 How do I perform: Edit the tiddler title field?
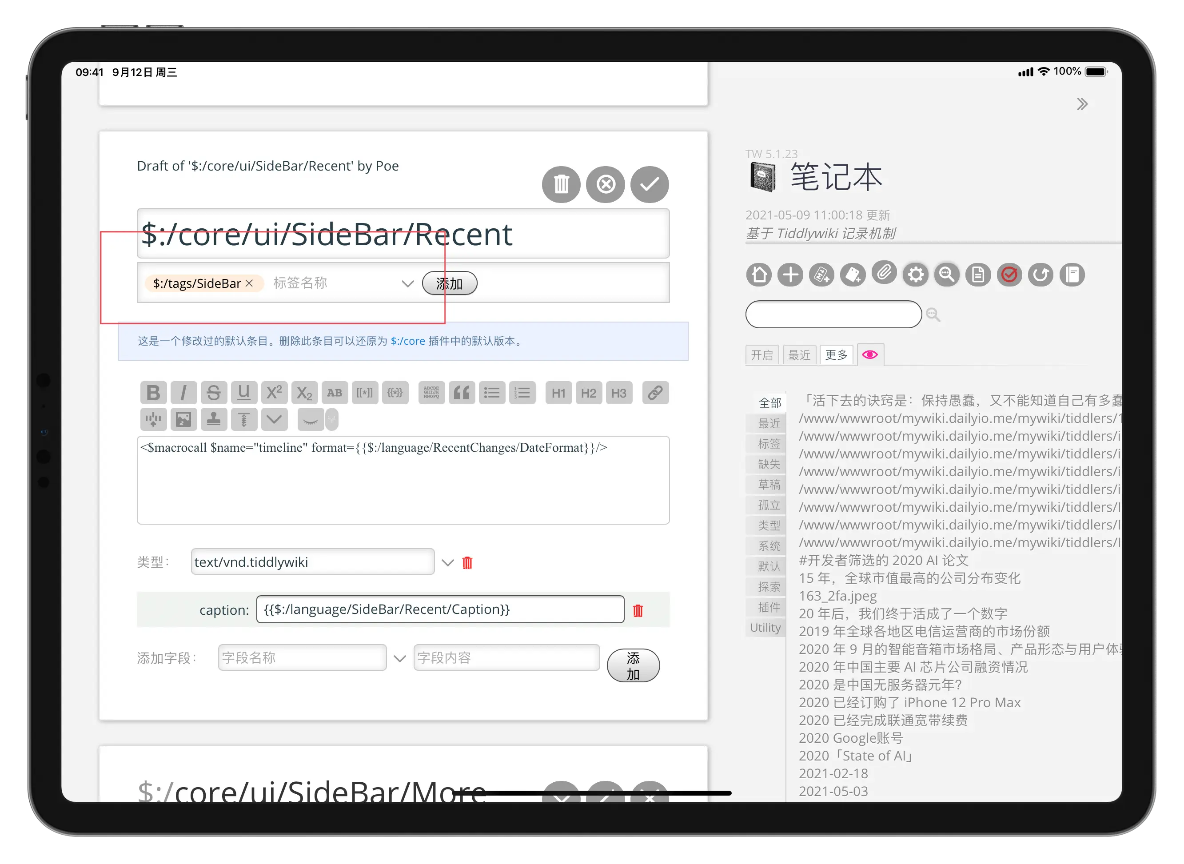403,234
